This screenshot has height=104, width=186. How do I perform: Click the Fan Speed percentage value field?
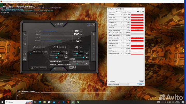(x=86, y=64)
